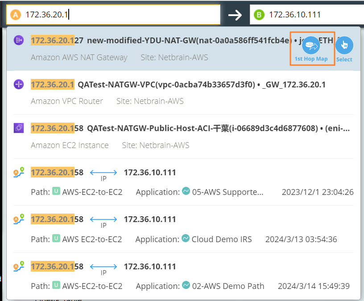Click 'Amazon AWS NAT Gateway' type text

click(79, 58)
